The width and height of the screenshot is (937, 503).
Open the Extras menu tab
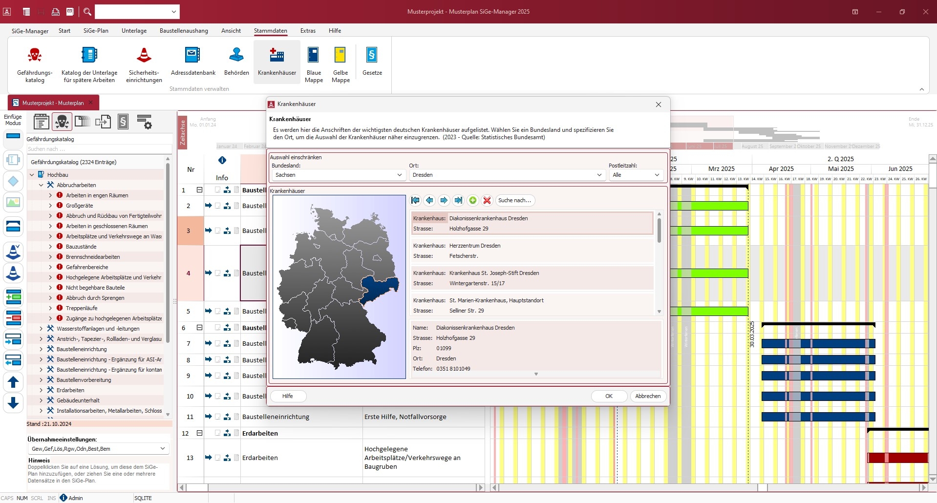pyautogui.click(x=308, y=31)
